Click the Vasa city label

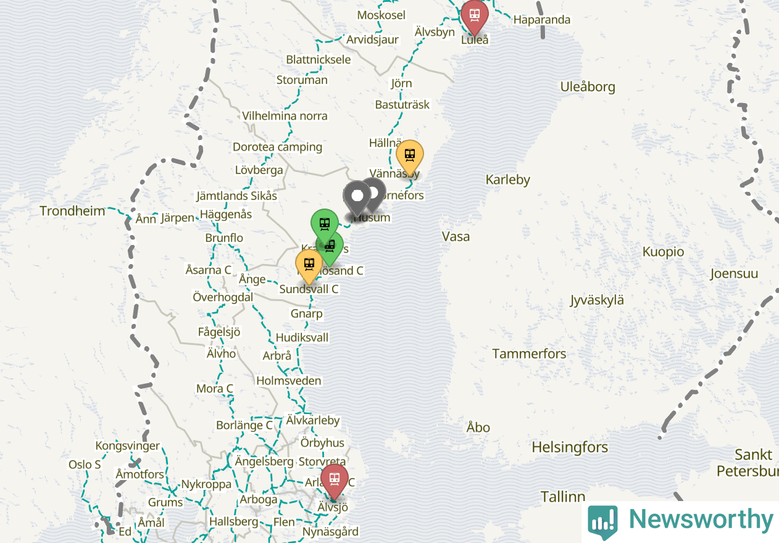[456, 236]
